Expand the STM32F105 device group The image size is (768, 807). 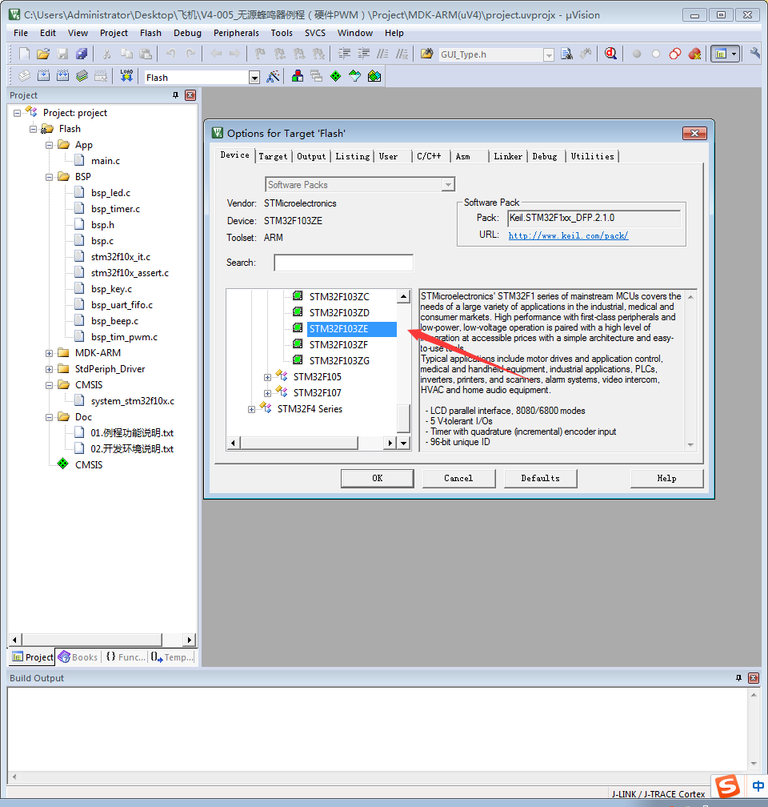267,377
